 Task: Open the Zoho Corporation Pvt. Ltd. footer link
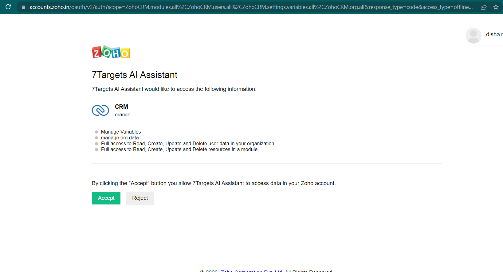coord(251,271)
